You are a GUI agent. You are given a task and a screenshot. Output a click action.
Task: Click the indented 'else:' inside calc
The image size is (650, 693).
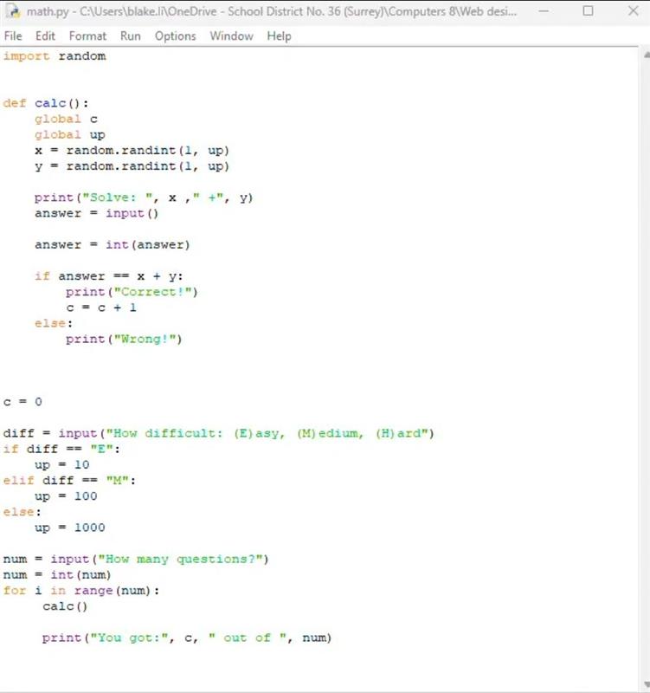click(x=54, y=323)
